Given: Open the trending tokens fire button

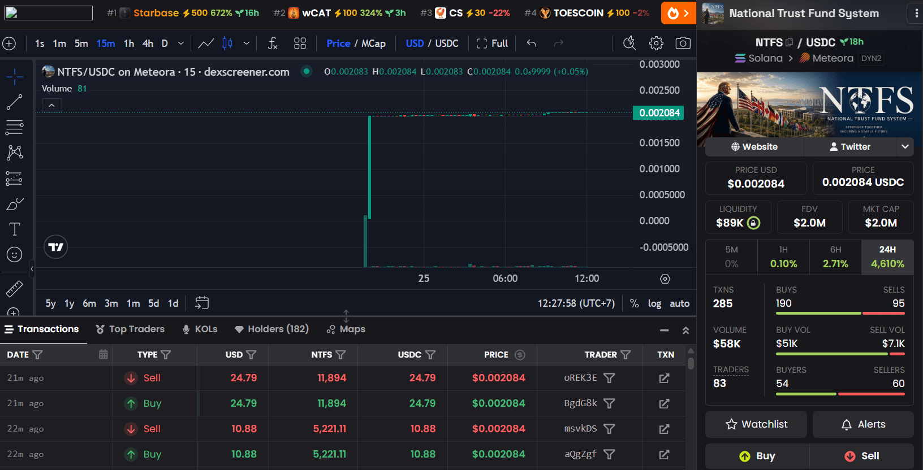Looking at the screenshot, I should pyautogui.click(x=679, y=13).
